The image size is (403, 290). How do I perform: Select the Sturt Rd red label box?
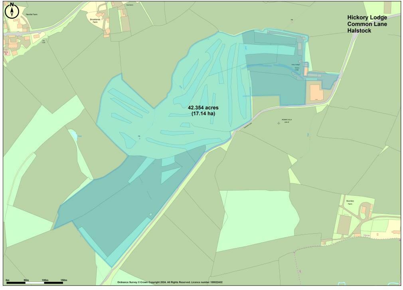click(x=6, y=52)
